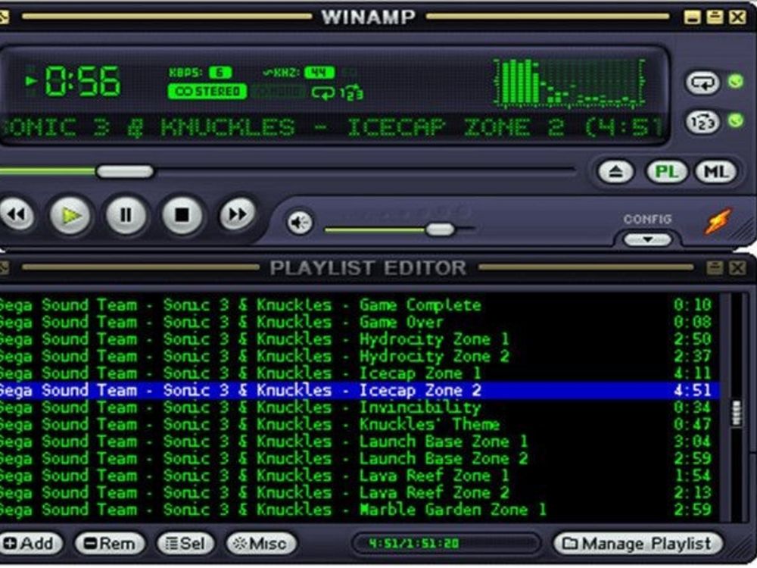The width and height of the screenshot is (757, 568).
Task: Click the volume slider handle
Action: tap(440, 229)
